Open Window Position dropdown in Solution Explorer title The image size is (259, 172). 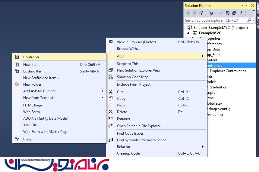pyautogui.click(x=242, y=5)
